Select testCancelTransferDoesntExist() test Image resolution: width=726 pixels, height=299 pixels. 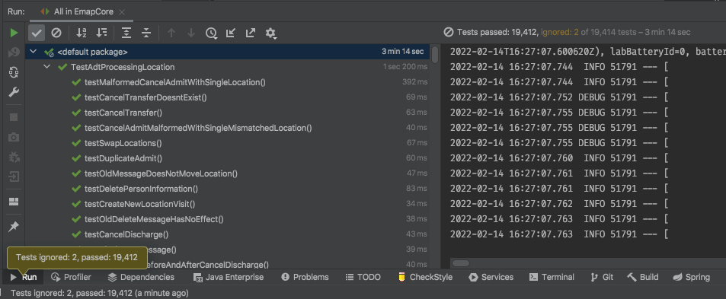(227, 97)
